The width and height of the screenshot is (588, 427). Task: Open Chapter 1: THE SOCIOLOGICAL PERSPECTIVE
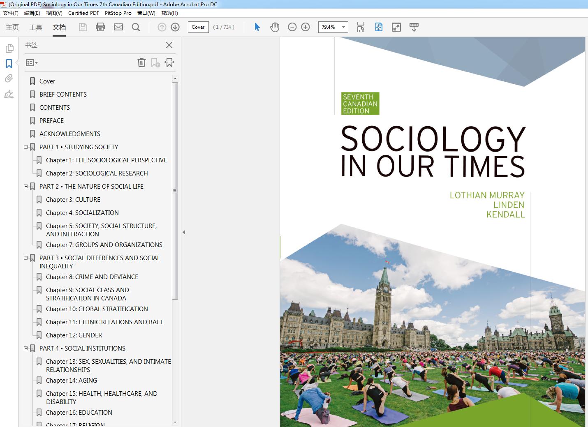(x=106, y=160)
